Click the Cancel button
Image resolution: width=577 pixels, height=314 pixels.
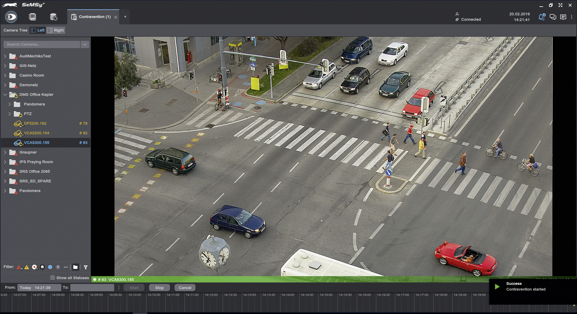pos(185,288)
